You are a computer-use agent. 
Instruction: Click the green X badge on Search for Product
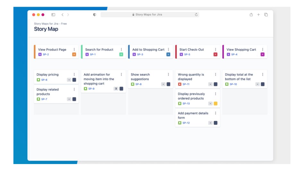pyautogui.click(x=121, y=54)
